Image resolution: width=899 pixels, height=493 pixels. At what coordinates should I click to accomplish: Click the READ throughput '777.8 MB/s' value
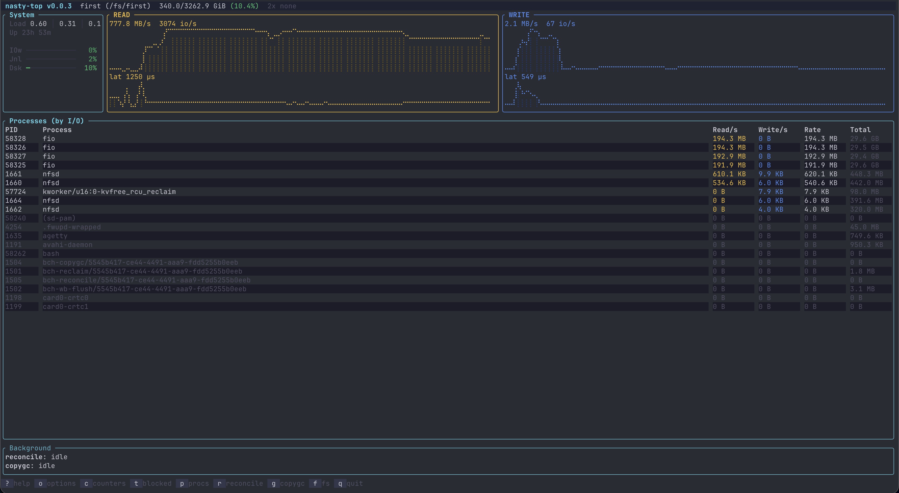point(130,24)
